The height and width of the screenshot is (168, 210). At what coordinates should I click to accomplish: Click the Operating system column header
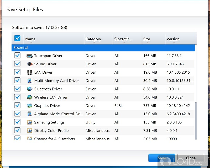(123, 39)
